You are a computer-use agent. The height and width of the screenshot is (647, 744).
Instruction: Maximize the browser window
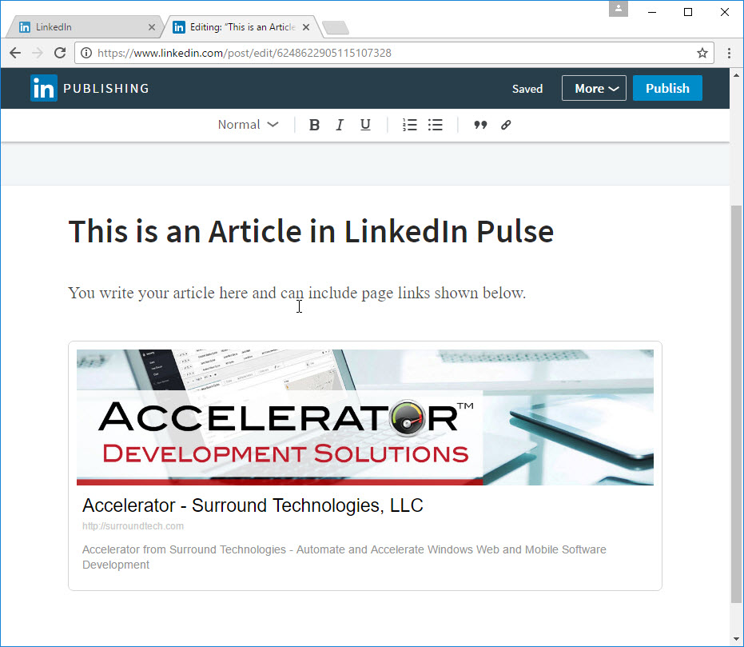click(x=688, y=12)
